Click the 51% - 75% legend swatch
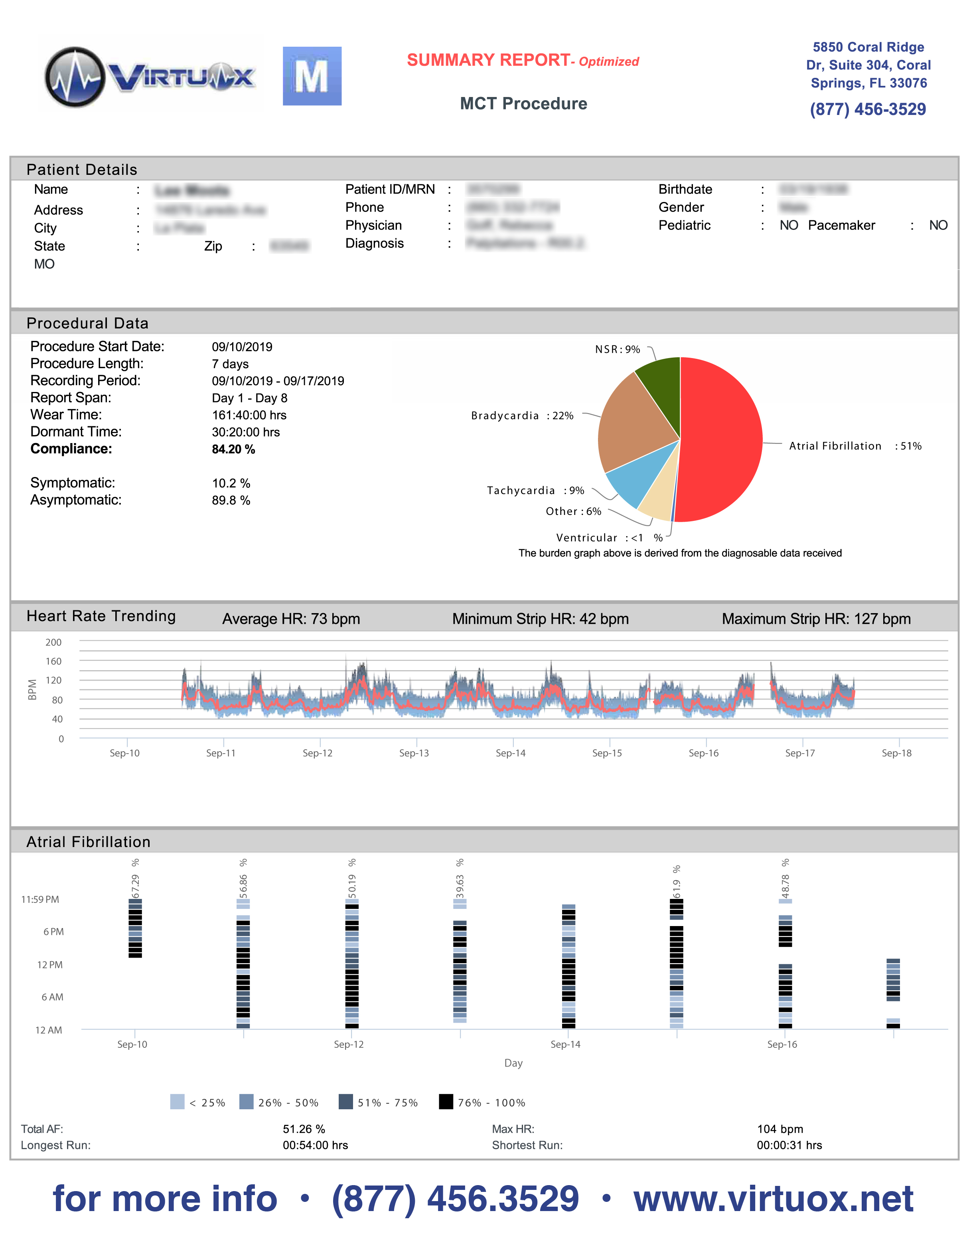 tap(345, 1102)
